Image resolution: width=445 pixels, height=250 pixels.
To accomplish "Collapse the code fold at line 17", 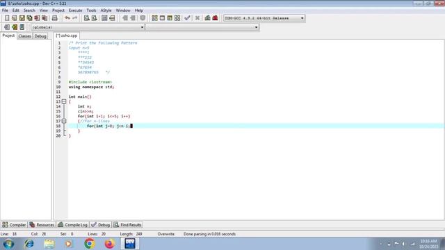I will coord(64,121).
